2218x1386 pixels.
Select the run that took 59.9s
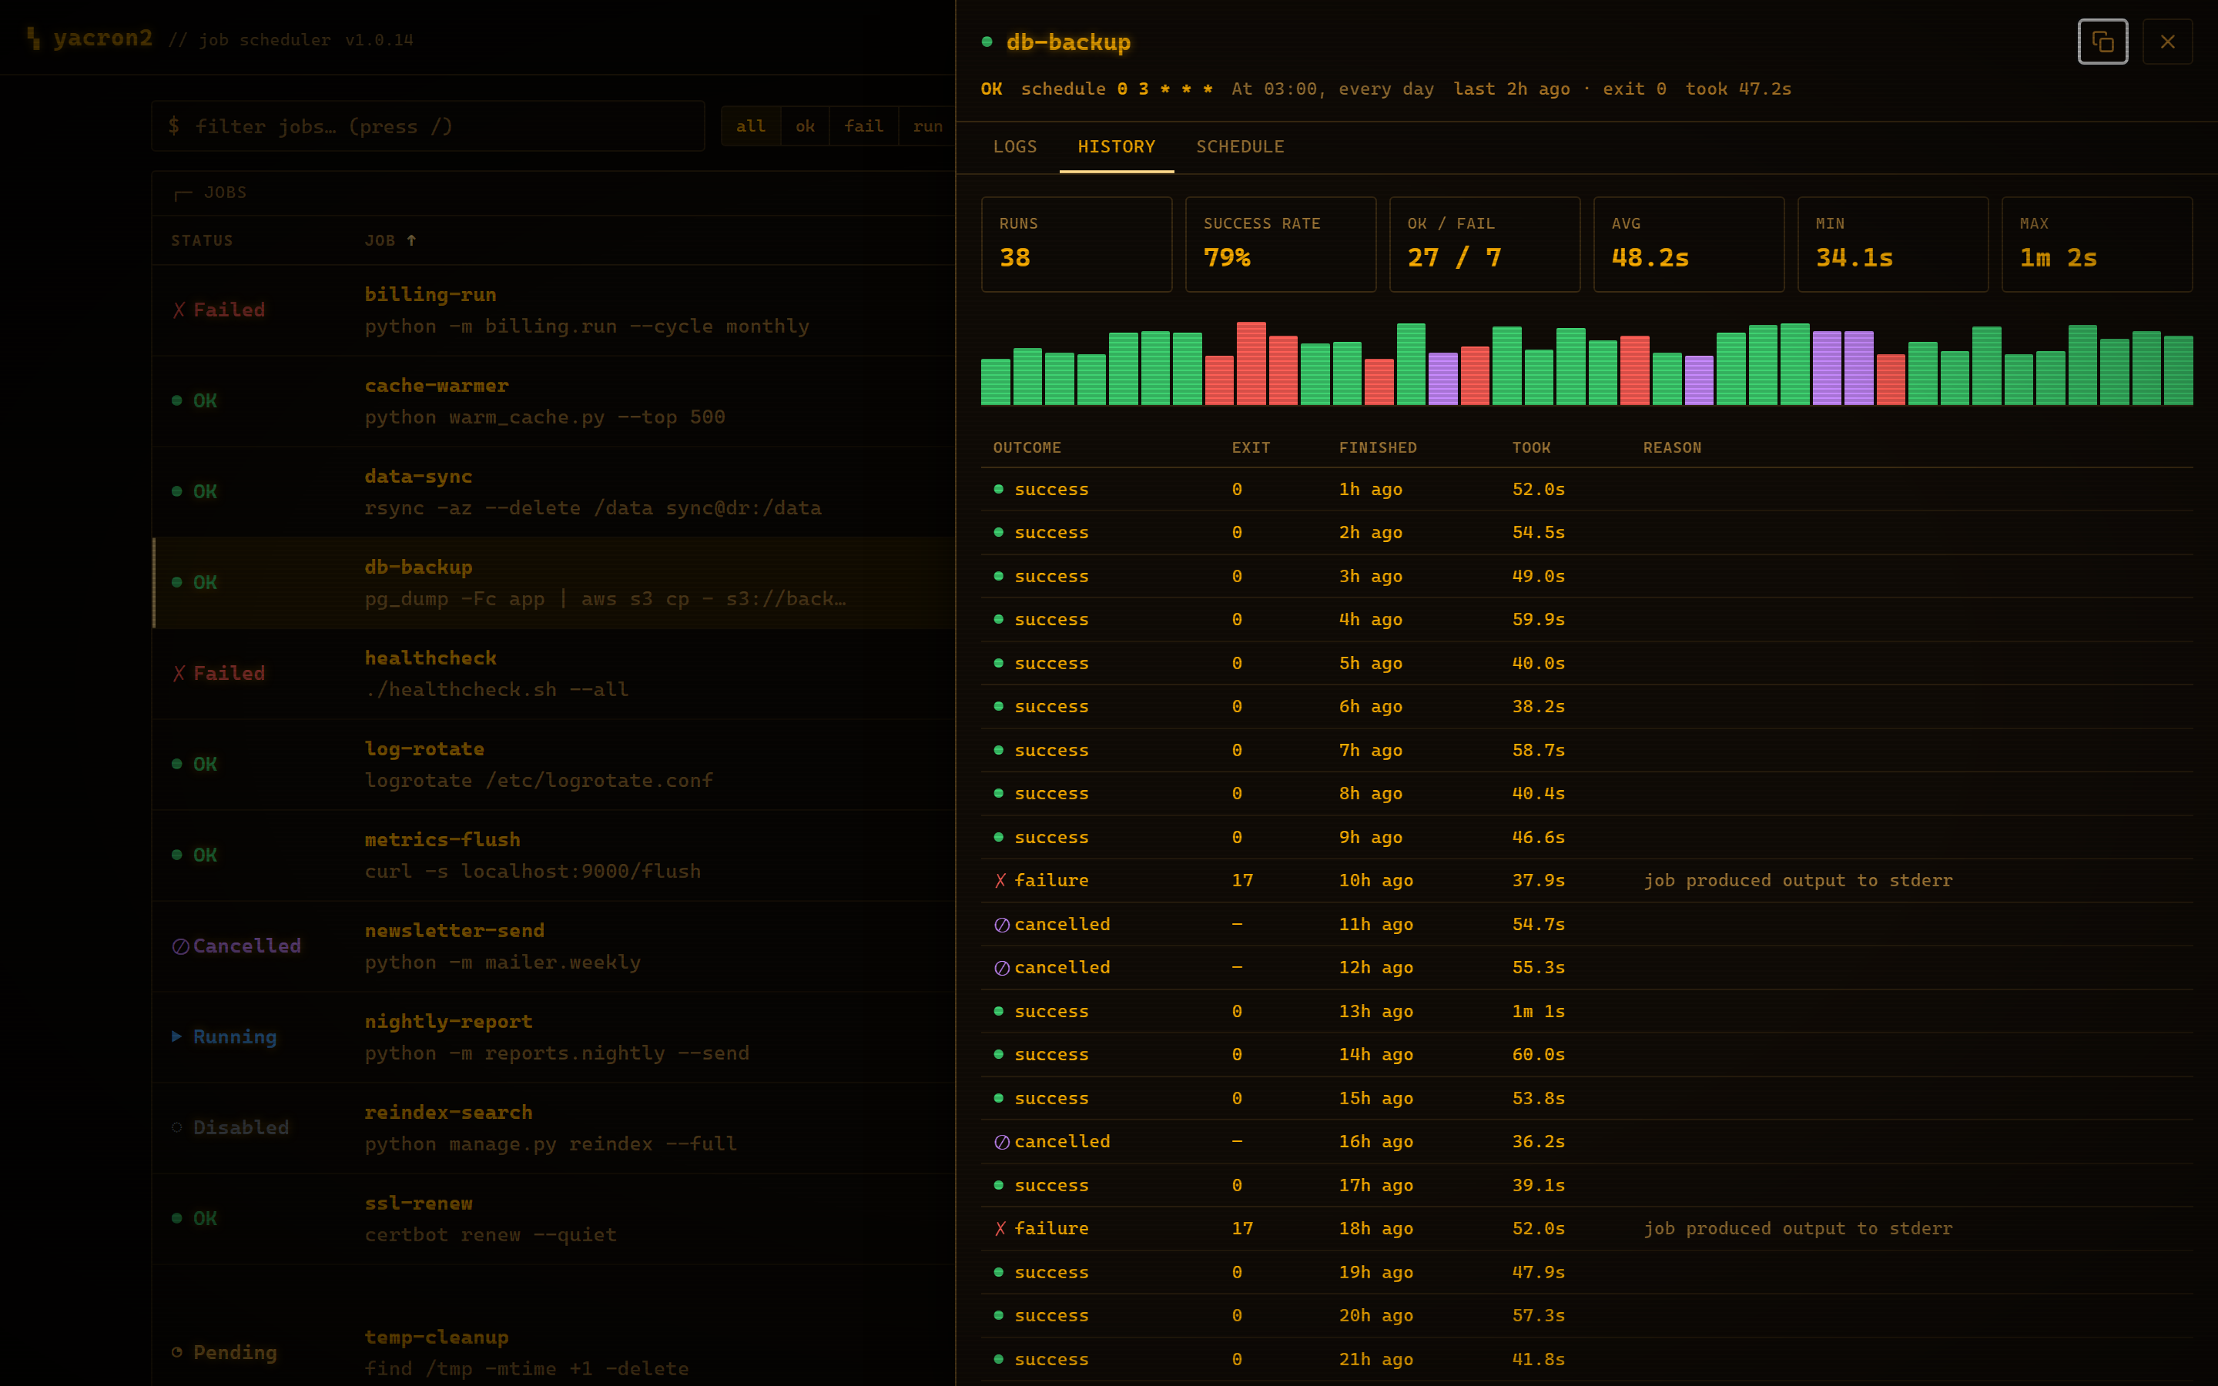click(1586, 620)
